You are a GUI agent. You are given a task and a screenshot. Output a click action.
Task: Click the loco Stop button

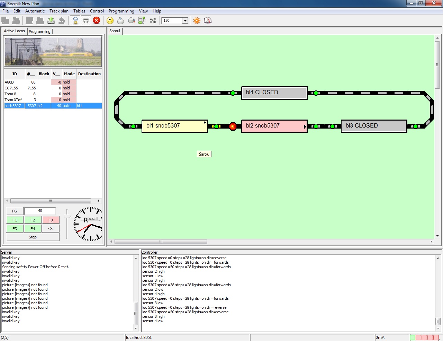pyautogui.click(x=33, y=237)
